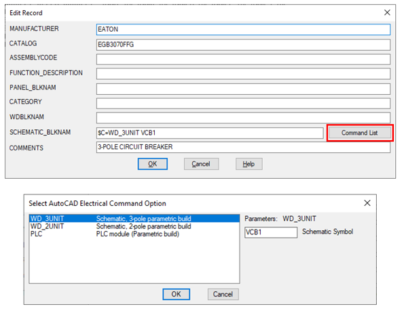
Task: Close the Edit Record dialog
Action: 387,12
